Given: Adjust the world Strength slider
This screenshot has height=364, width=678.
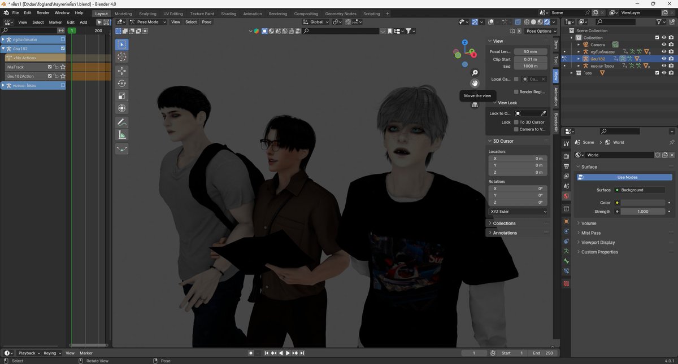Looking at the screenshot, I should 643,212.
